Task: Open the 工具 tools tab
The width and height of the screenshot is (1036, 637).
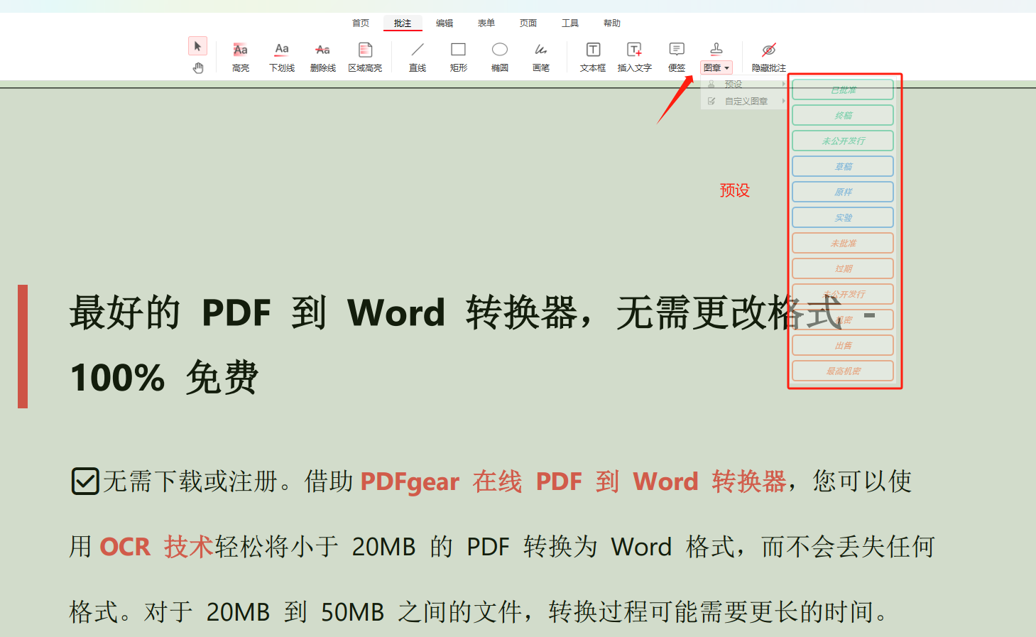Action: [570, 23]
